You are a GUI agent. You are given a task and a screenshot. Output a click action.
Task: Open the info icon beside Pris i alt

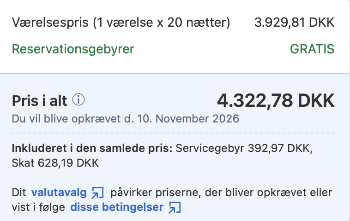point(78,100)
